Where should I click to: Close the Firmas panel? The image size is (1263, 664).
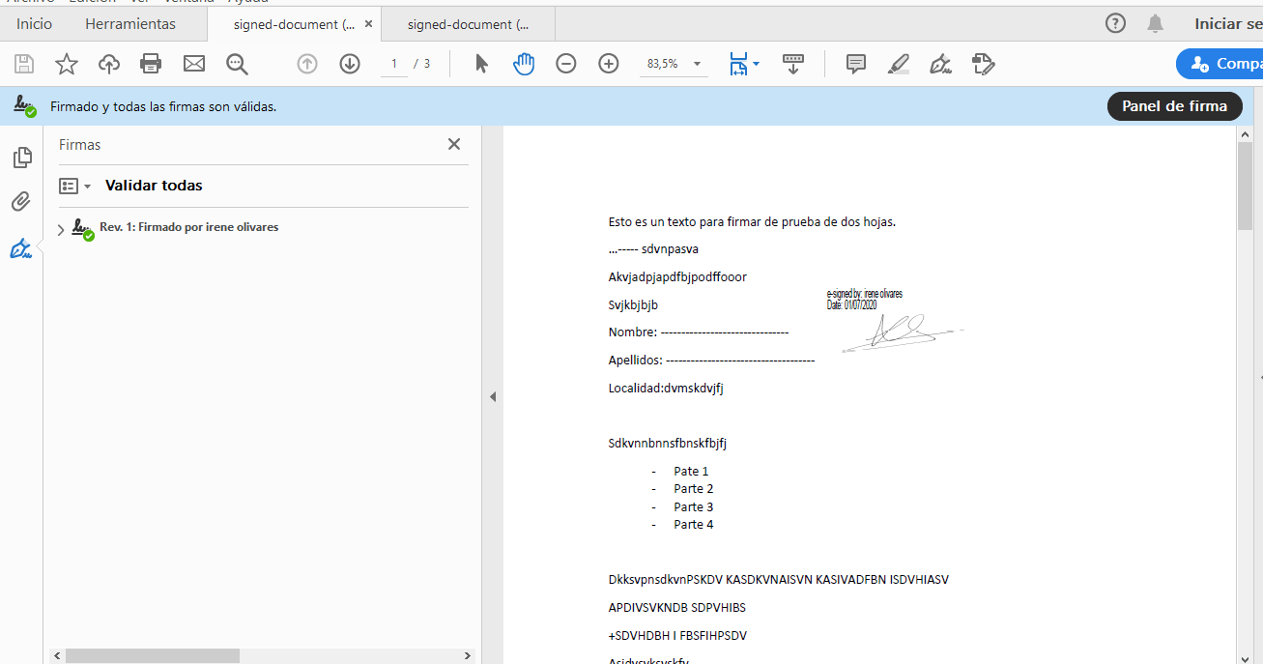pos(454,144)
